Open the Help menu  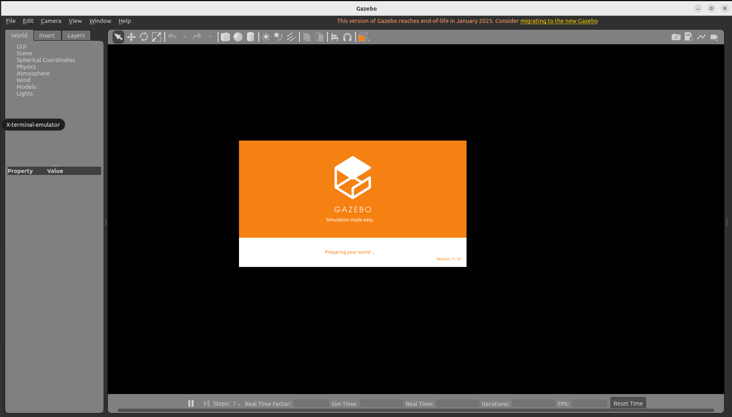click(x=124, y=21)
